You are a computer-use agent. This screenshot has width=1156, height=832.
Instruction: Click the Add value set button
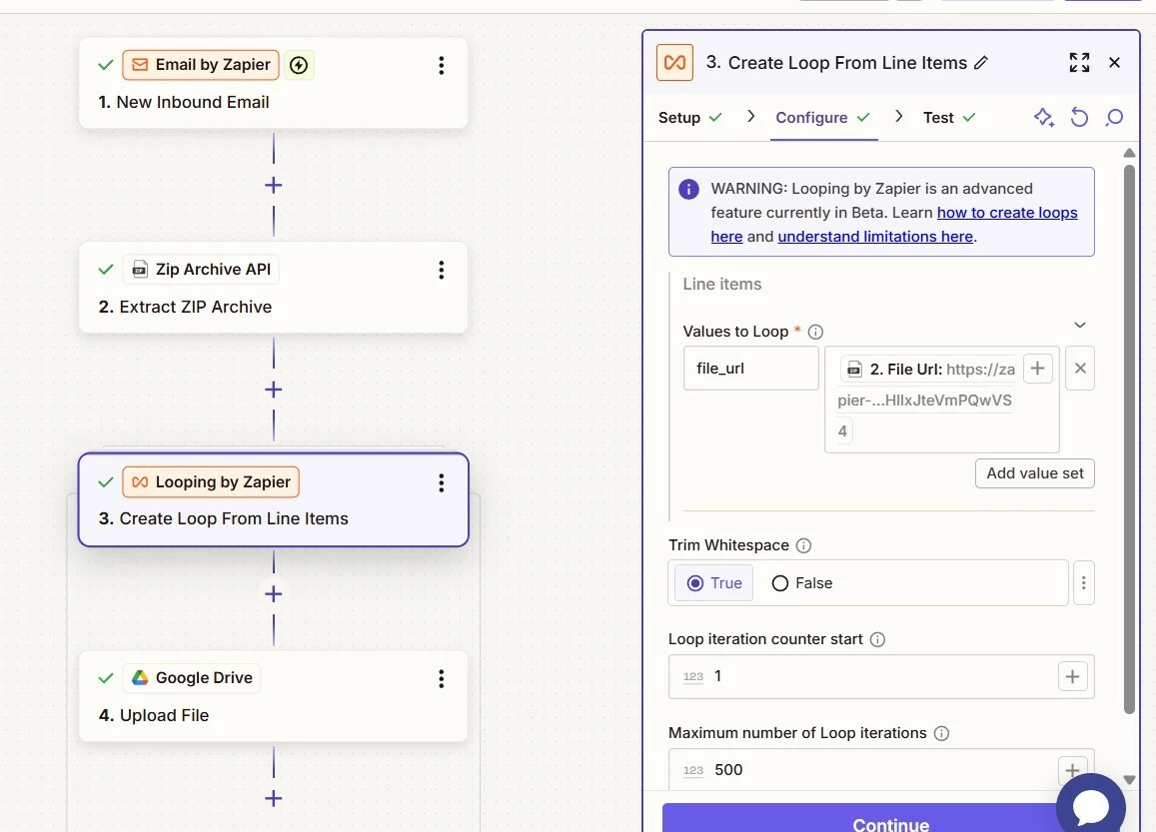pyautogui.click(x=1035, y=473)
